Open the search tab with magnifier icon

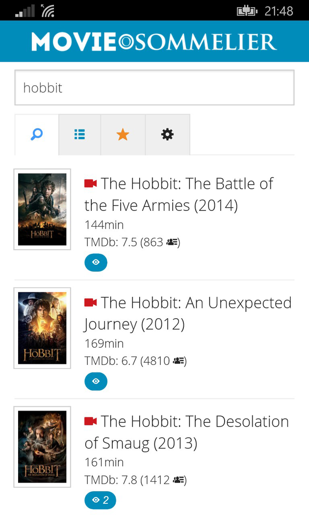37,134
